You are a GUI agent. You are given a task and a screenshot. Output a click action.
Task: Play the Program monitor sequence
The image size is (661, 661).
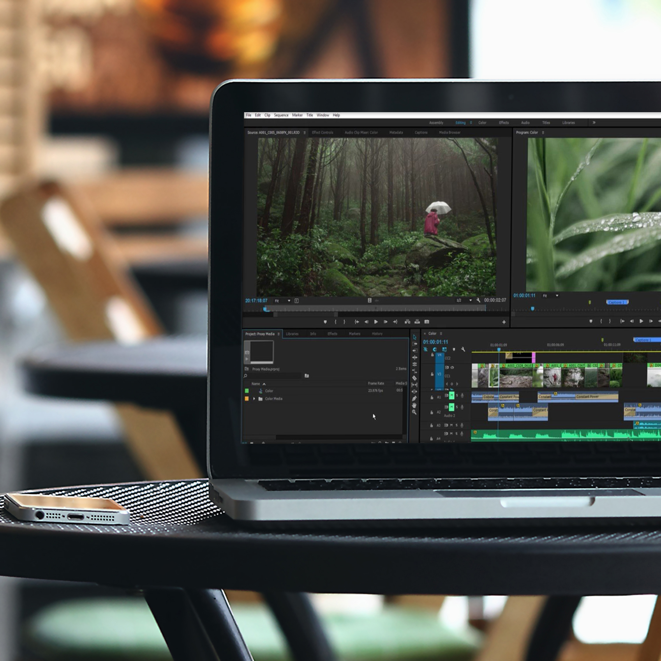point(641,321)
